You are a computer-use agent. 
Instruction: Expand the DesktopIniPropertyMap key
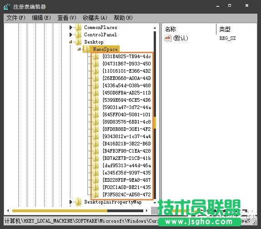click(x=71, y=202)
